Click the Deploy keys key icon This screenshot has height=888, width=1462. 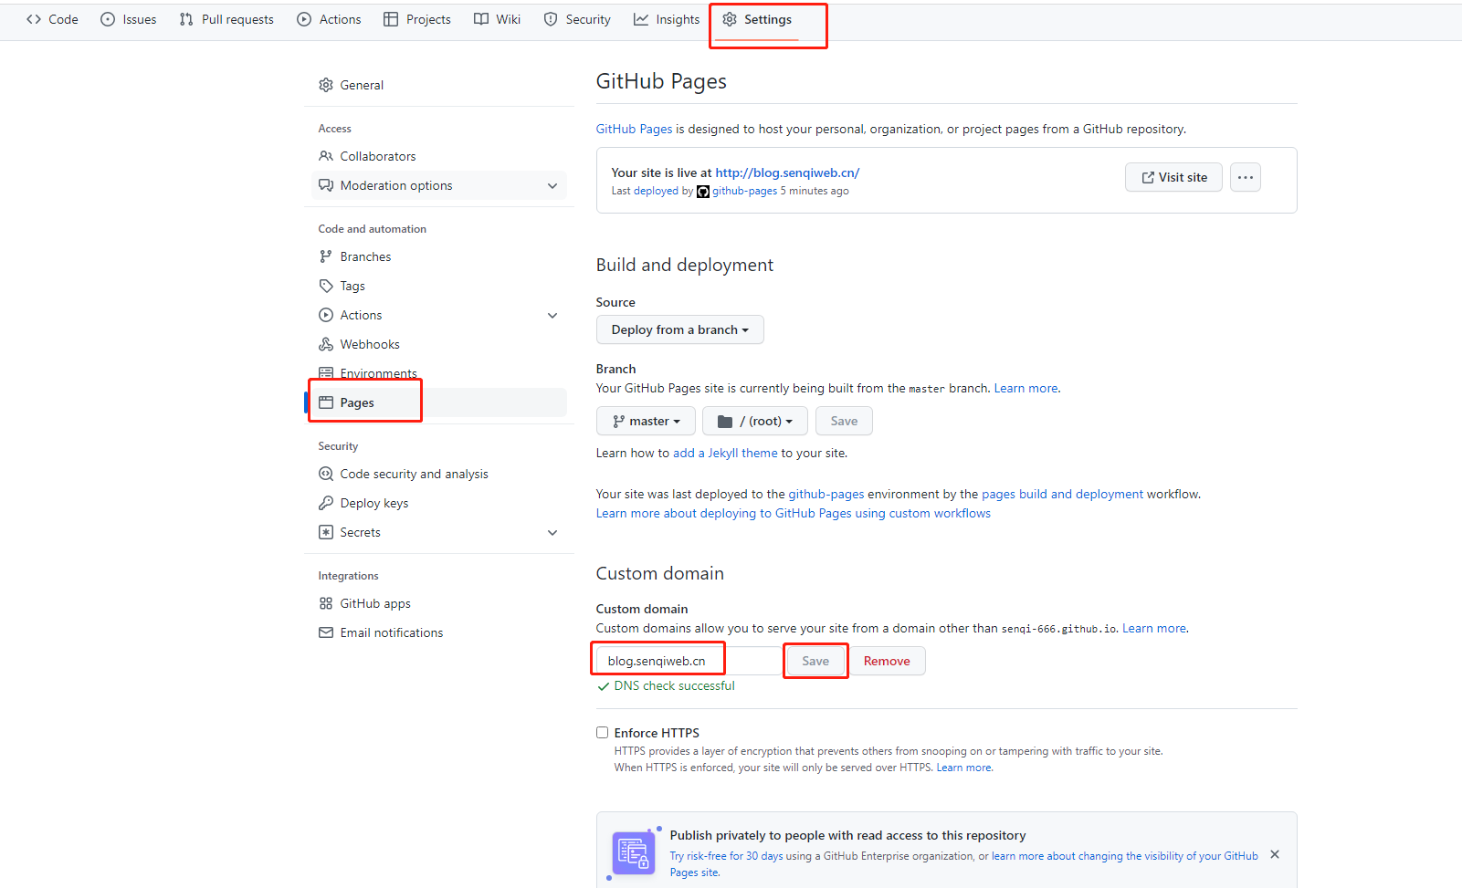(x=326, y=503)
